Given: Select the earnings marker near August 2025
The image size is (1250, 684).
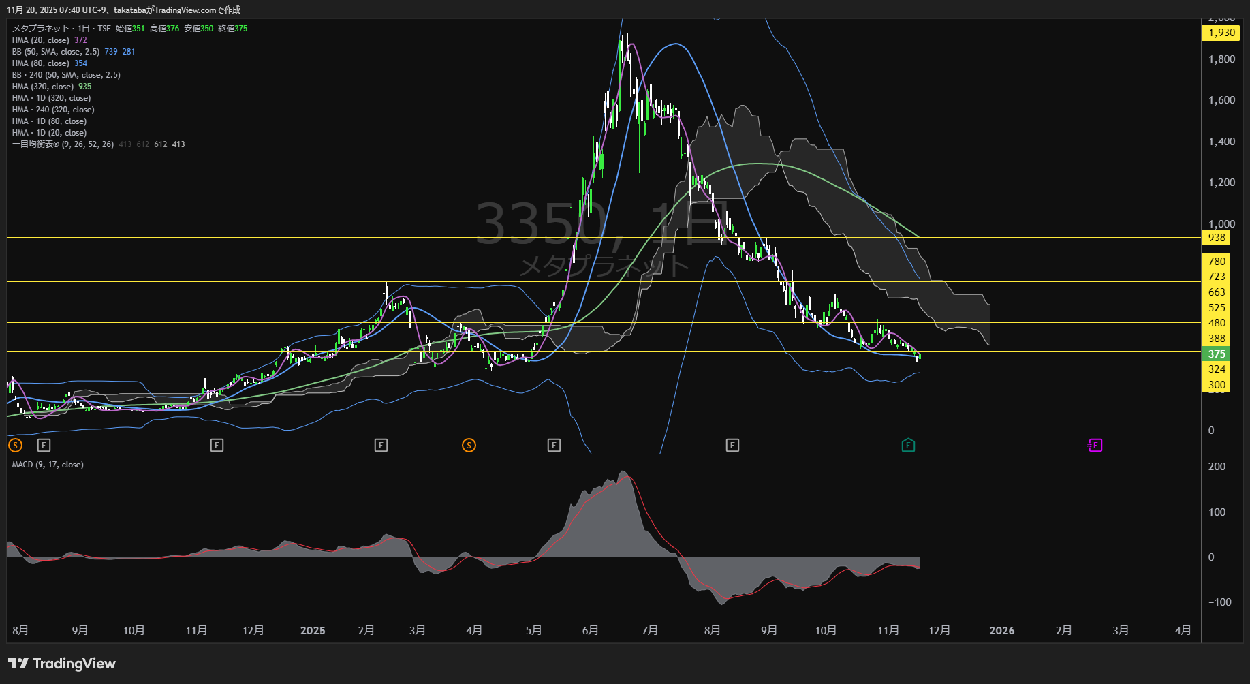Looking at the screenshot, I should (732, 446).
